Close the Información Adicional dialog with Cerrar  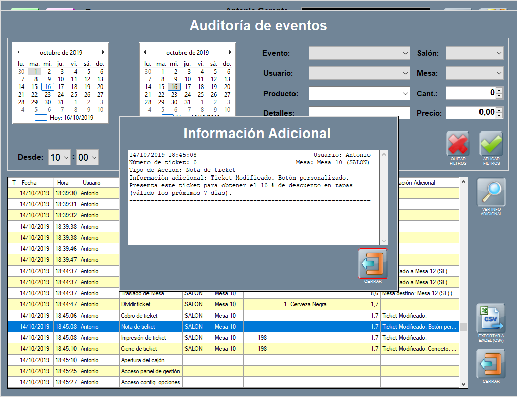click(373, 263)
